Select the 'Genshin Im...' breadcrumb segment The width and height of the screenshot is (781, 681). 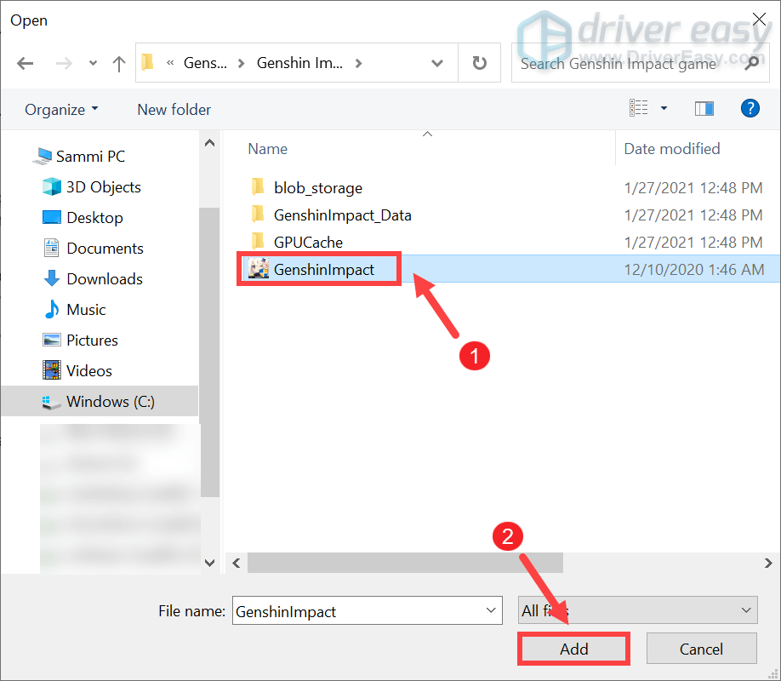(299, 63)
